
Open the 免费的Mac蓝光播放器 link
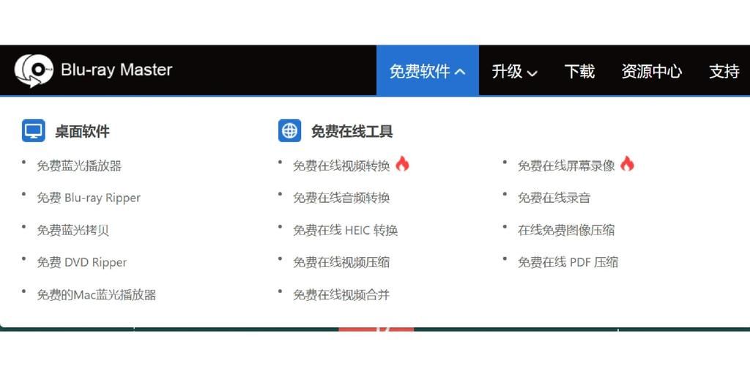[x=97, y=294]
